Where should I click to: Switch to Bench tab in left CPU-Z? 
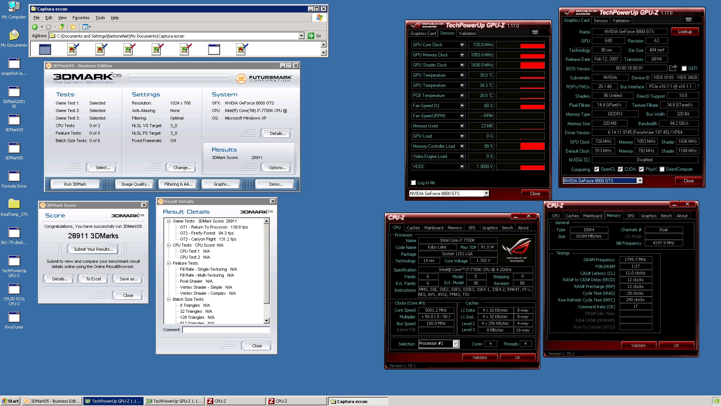click(507, 228)
